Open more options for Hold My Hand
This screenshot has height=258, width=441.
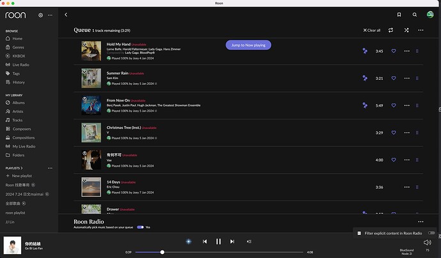(406, 51)
